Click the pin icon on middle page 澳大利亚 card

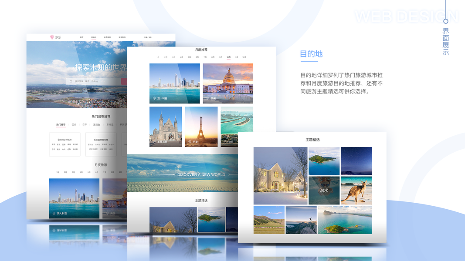pos(154,98)
